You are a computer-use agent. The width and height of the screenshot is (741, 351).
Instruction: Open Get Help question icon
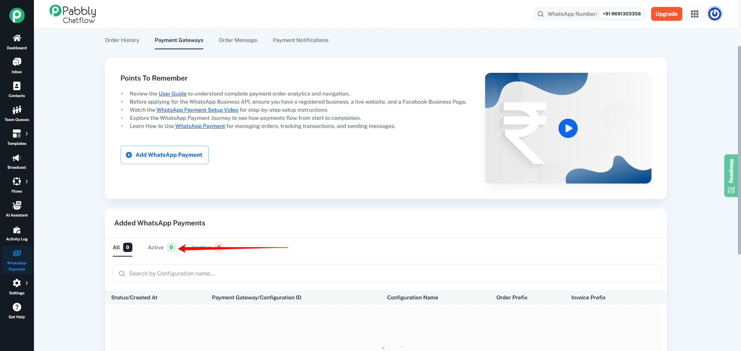click(x=17, y=307)
